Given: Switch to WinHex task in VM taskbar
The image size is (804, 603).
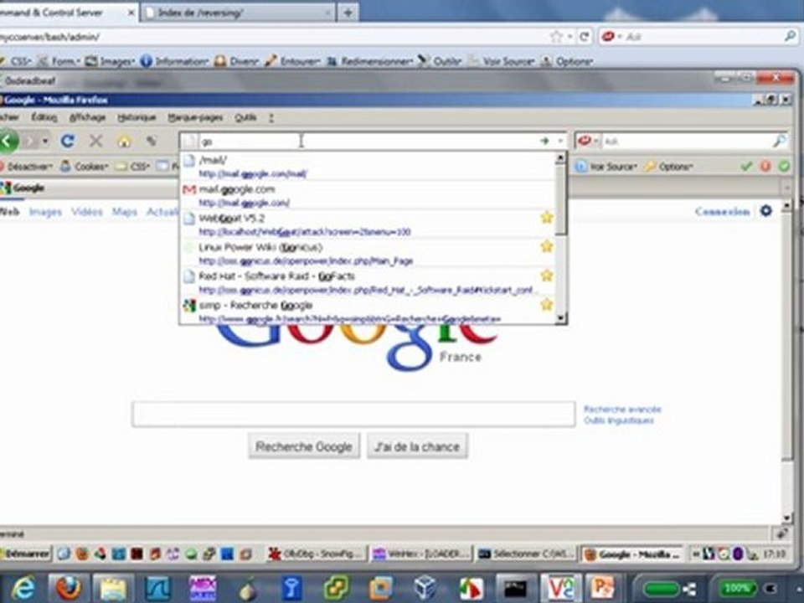Looking at the screenshot, I should (420, 554).
